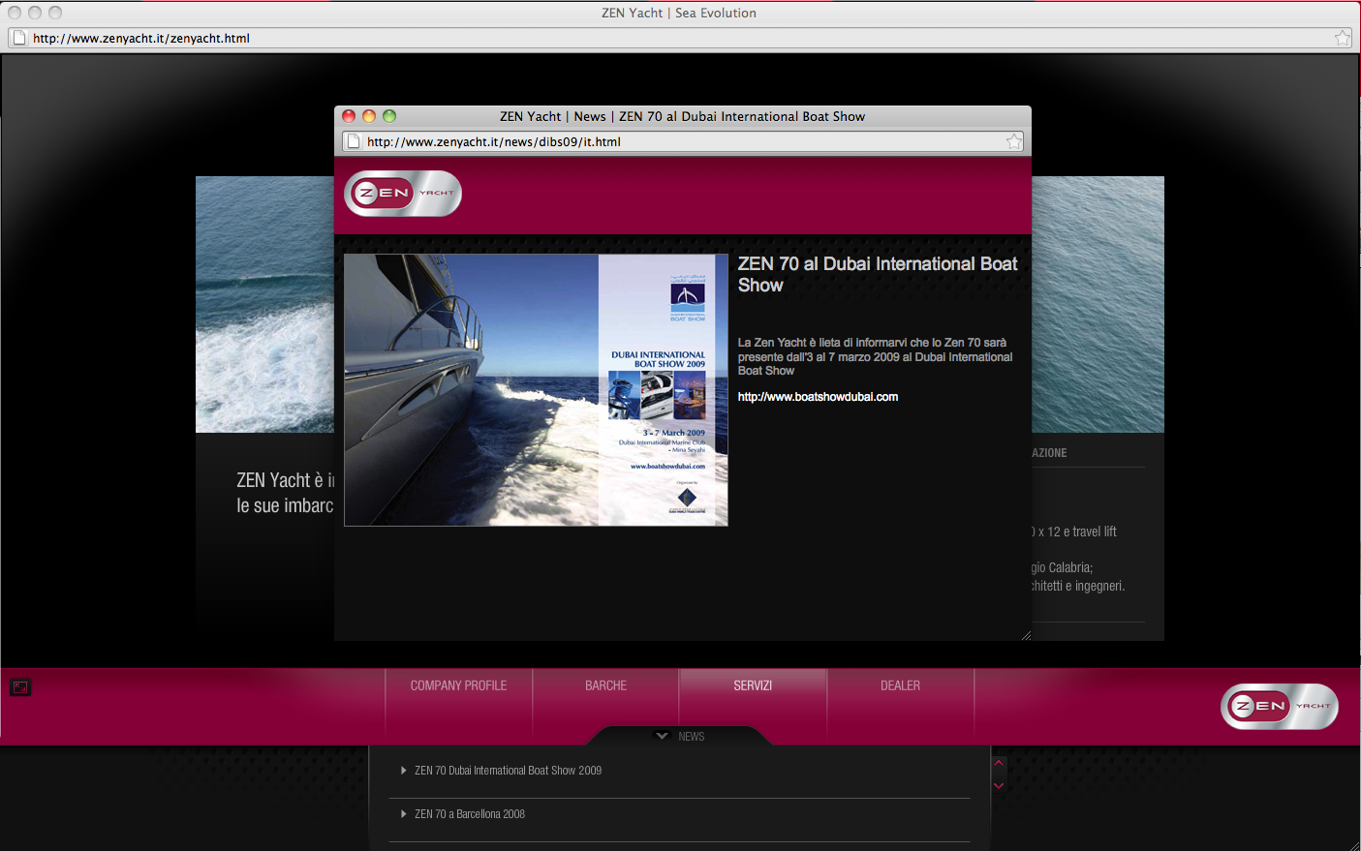Click the background text 'x 12 e travel lift'
Screen dimensions: 1361x851
click(1077, 532)
